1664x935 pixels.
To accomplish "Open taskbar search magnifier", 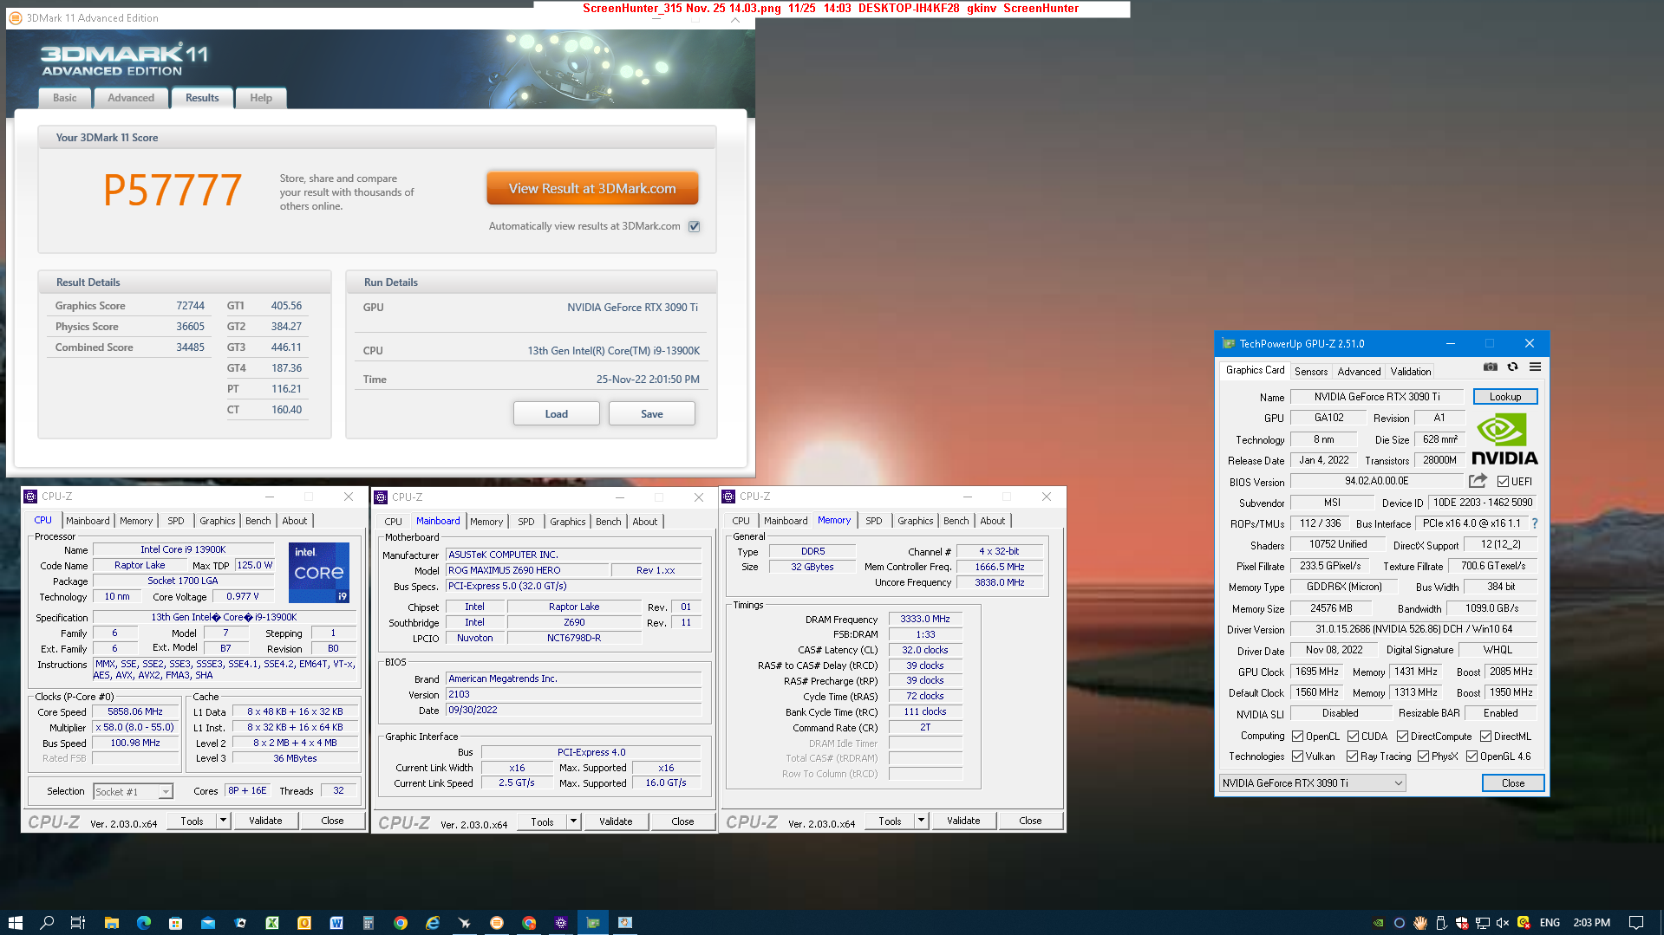I will pos(47,923).
